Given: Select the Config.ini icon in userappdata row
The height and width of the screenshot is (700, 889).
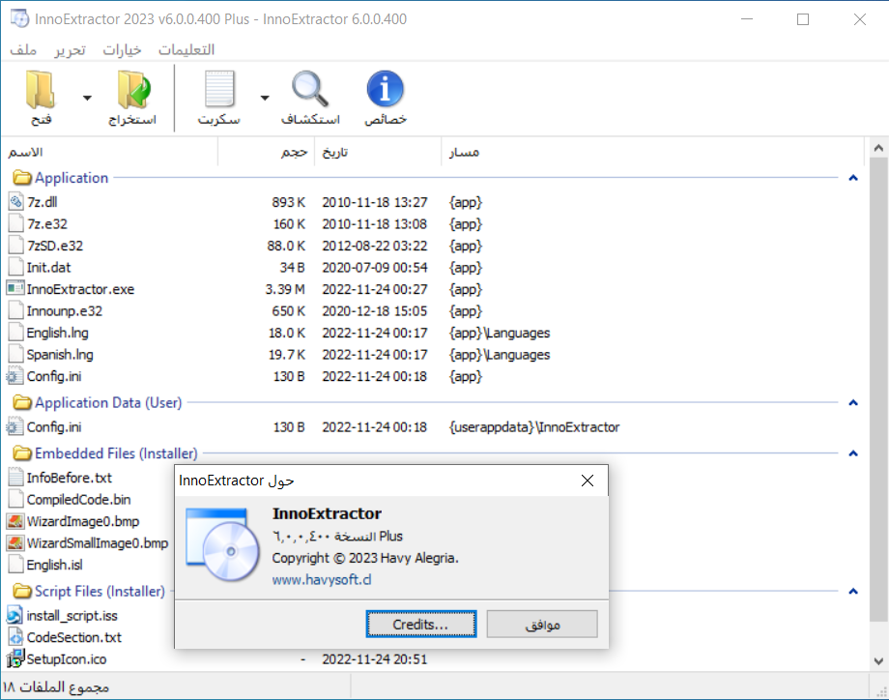Looking at the screenshot, I should [x=15, y=427].
